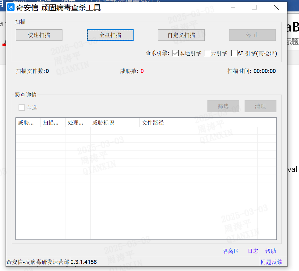Viewport: 299px width, 271px height.
Task: Open the 日志 log link
Action: tap(253, 251)
